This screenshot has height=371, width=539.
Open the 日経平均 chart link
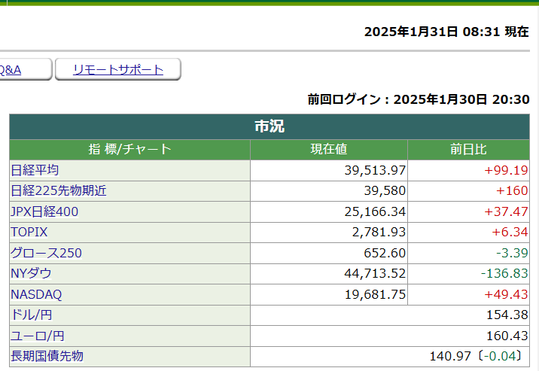point(35,170)
